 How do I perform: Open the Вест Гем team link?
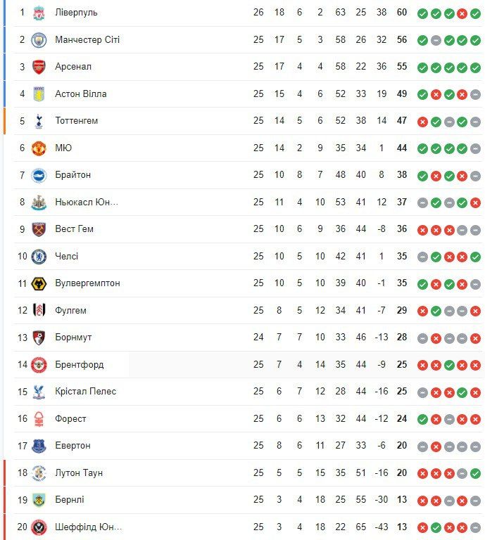click(74, 229)
